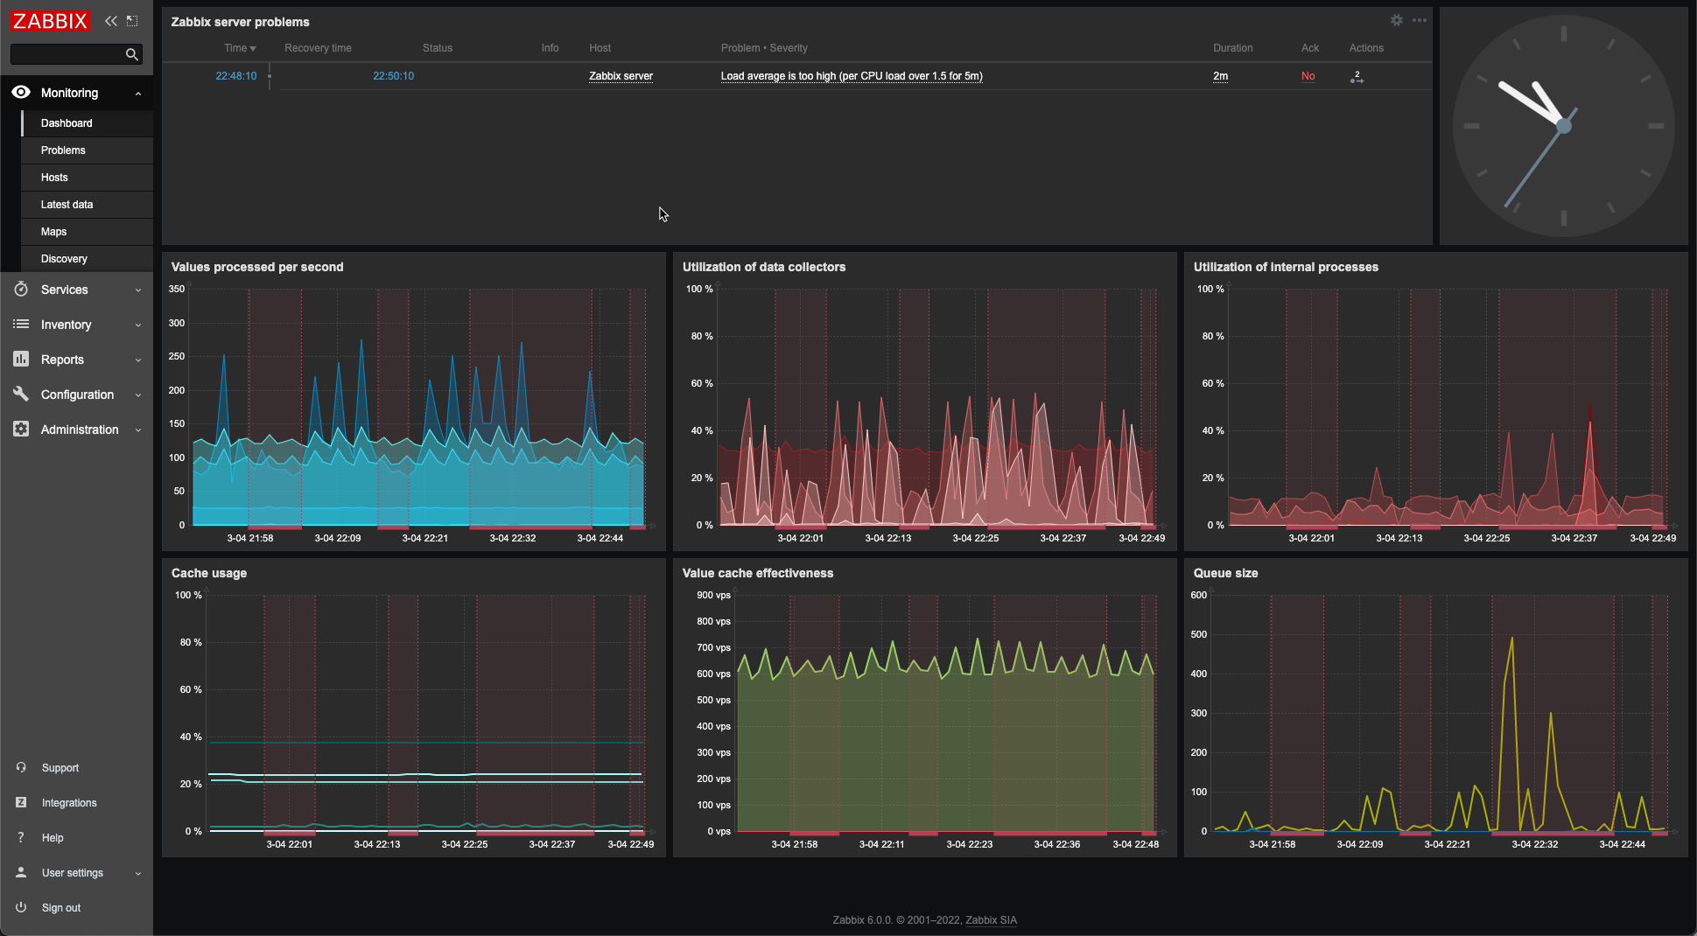Open widget three-dots actions menu
The height and width of the screenshot is (936, 1697).
[1419, 20]
